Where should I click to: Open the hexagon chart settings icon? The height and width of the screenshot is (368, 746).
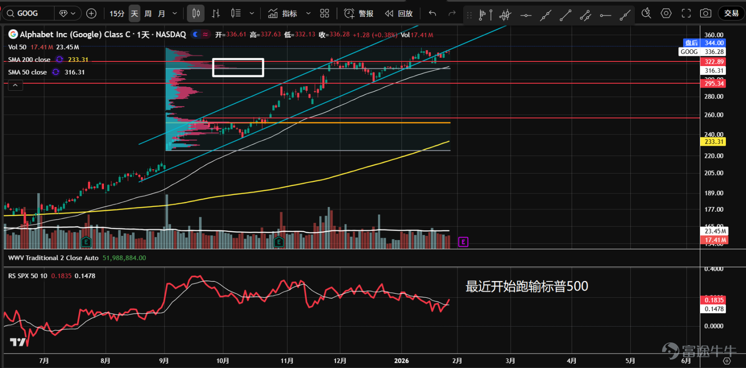coord(666,13)
